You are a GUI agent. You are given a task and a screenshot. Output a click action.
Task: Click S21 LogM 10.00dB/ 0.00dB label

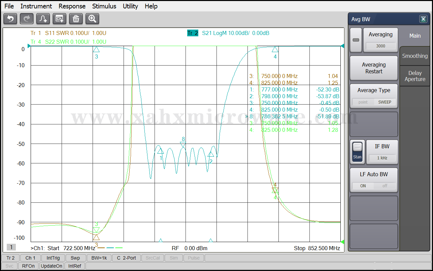(236, 33)
